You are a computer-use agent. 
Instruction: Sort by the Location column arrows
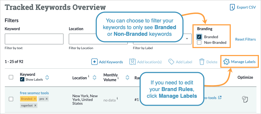click(x=94, y=78)
